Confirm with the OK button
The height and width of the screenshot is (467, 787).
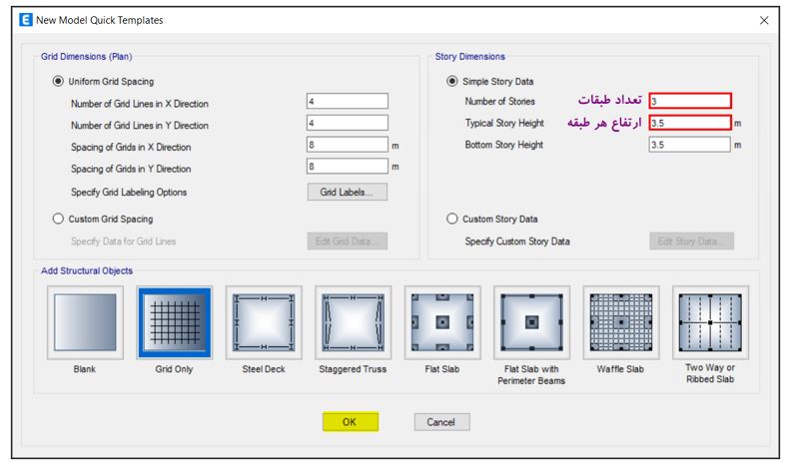(351, 422)
